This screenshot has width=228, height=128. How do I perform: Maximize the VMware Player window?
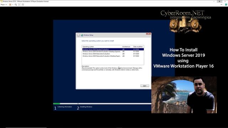(219, 1)
